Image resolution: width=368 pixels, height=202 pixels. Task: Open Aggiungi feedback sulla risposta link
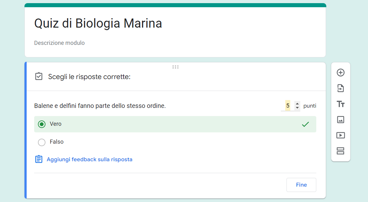89,159
